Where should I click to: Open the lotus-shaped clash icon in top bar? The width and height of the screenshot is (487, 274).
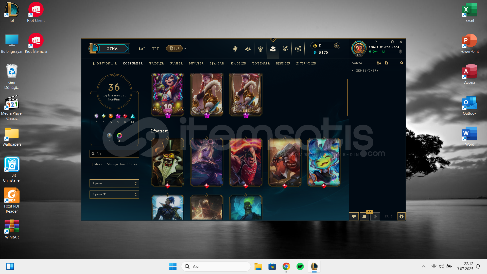[x=248, y=48]
